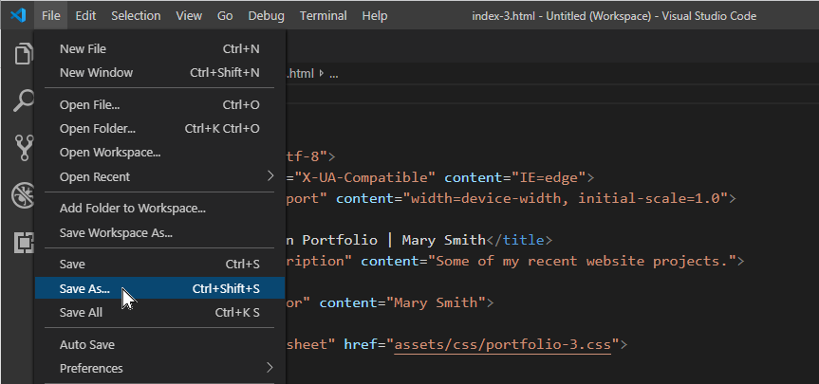This screenshot has width=819, height=384.
Task: Open the Selection menu
Action: tap(136, 16)
